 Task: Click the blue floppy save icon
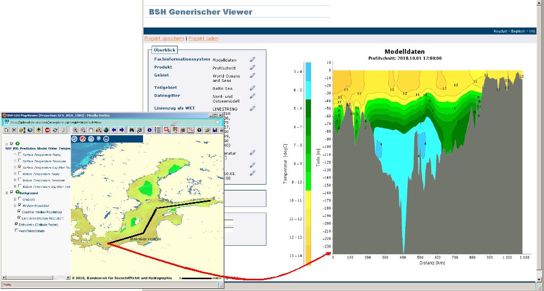(x=215, y=130)
